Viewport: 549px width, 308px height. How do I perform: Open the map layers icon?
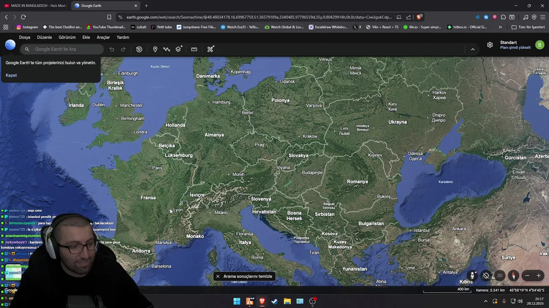(178, 49)
